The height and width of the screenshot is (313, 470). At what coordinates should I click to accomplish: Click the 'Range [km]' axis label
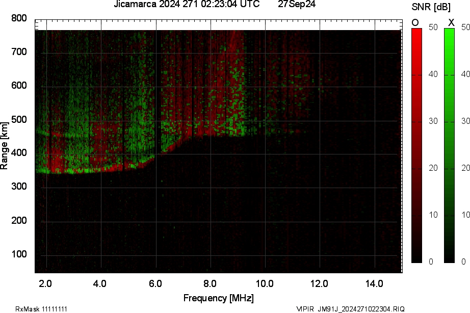(4, 146)
